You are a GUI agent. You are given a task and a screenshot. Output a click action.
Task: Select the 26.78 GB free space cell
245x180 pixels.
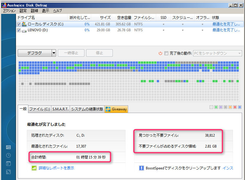(124, 30)
